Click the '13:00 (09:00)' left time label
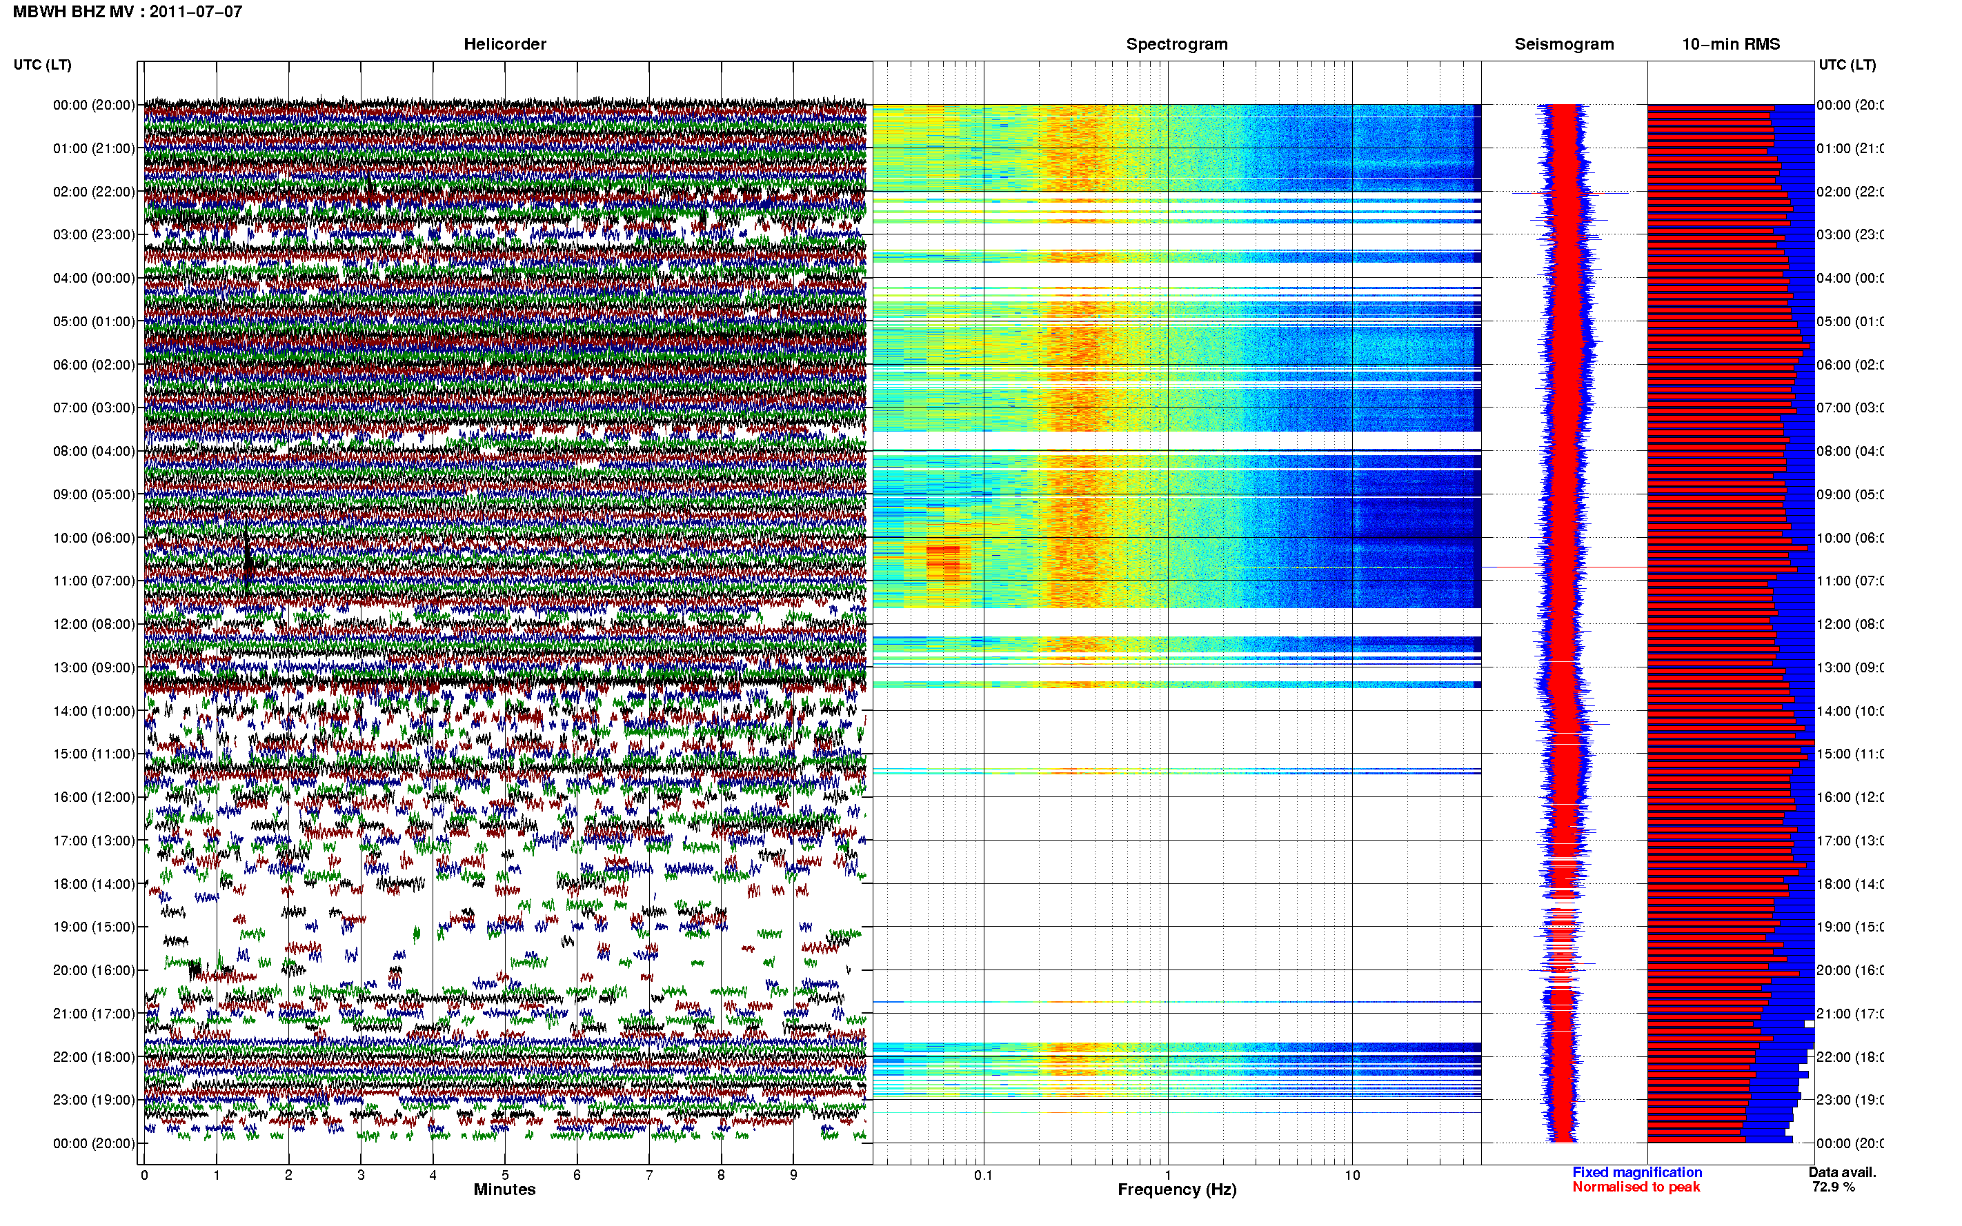 point(94,667)
